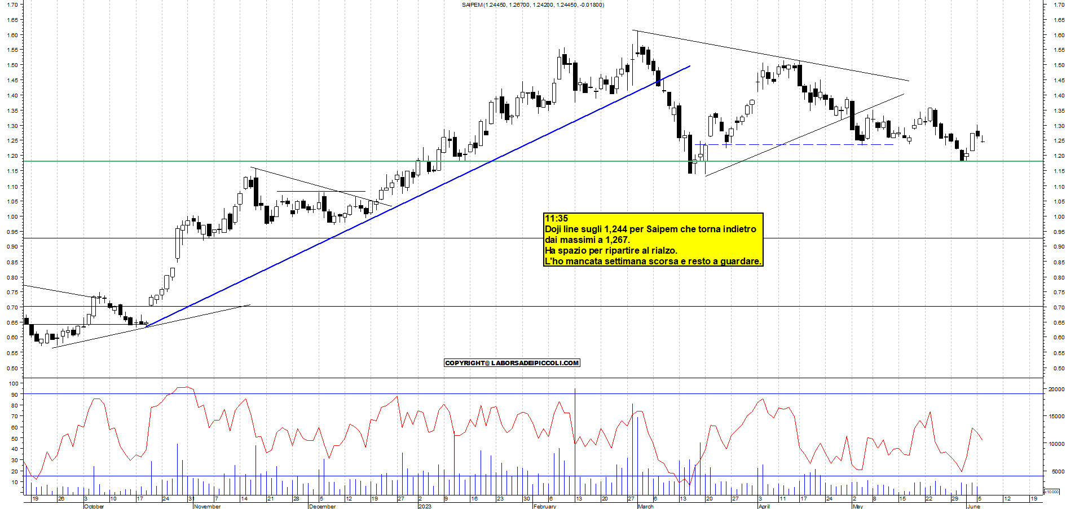This screenshot has height=509, width=1066.
Task: Click the 'April' month label
Action: (764, 506)
